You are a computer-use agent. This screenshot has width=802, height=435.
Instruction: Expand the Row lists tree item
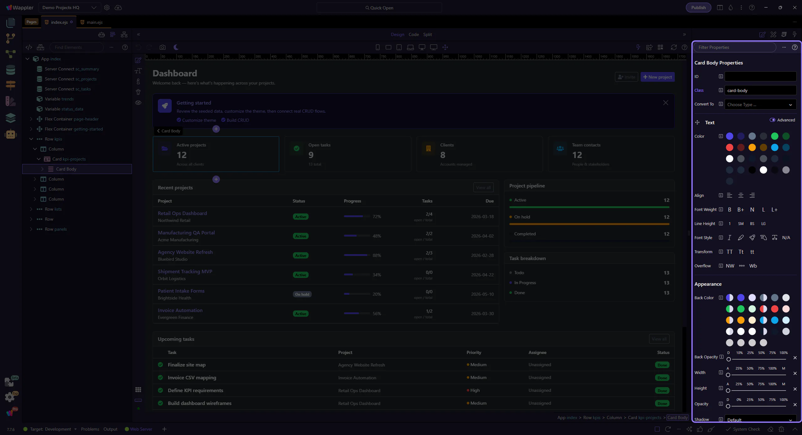[31, 209]
